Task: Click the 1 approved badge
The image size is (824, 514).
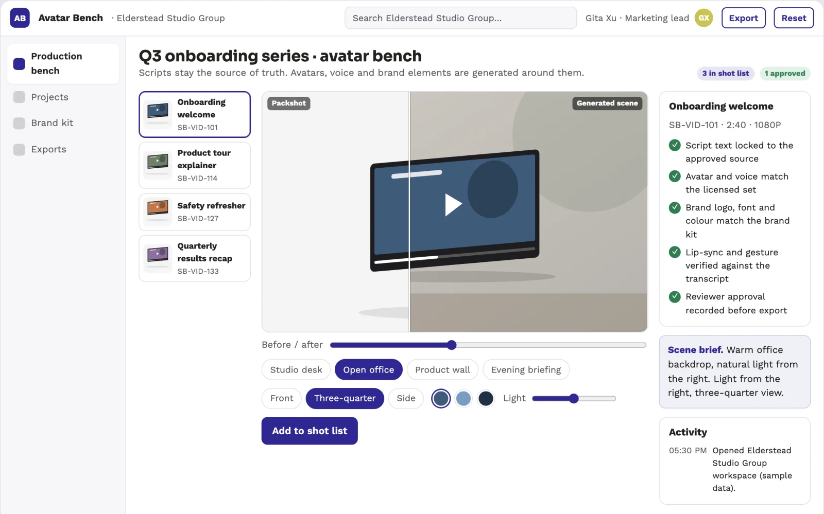Action: click(x=785, y=74)
